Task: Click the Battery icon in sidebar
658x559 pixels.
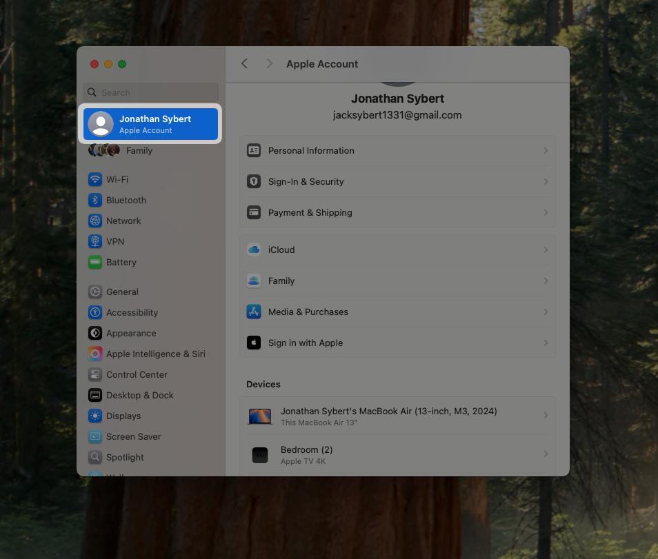Action: [95, 262]
